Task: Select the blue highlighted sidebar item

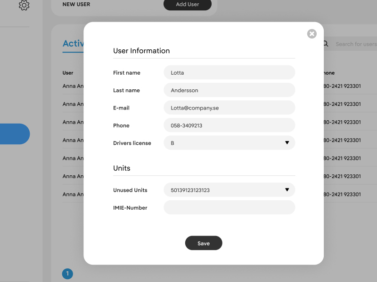Action: pyautogui.click(x=15, y=134)
